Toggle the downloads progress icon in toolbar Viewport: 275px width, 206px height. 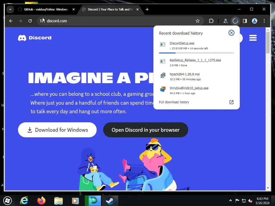tap(235, 21)
